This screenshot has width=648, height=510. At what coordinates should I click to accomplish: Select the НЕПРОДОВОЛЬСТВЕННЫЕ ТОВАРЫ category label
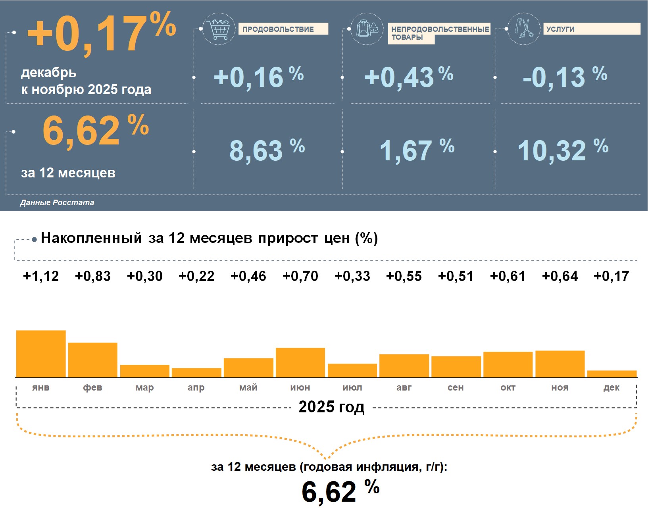tap(439, 33)
